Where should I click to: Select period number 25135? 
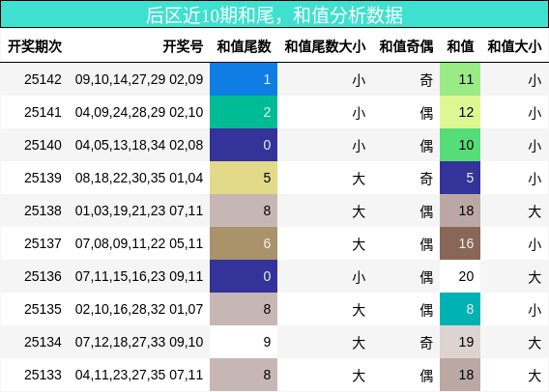click(x=43, y=310)
